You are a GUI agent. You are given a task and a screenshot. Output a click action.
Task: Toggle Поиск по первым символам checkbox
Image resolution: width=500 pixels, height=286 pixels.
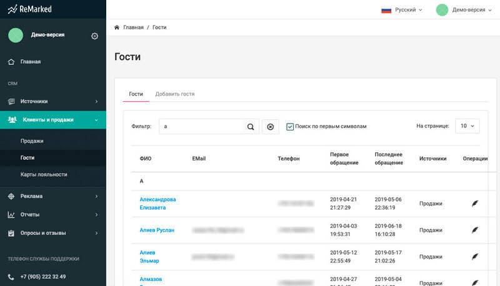click(290, 127)
